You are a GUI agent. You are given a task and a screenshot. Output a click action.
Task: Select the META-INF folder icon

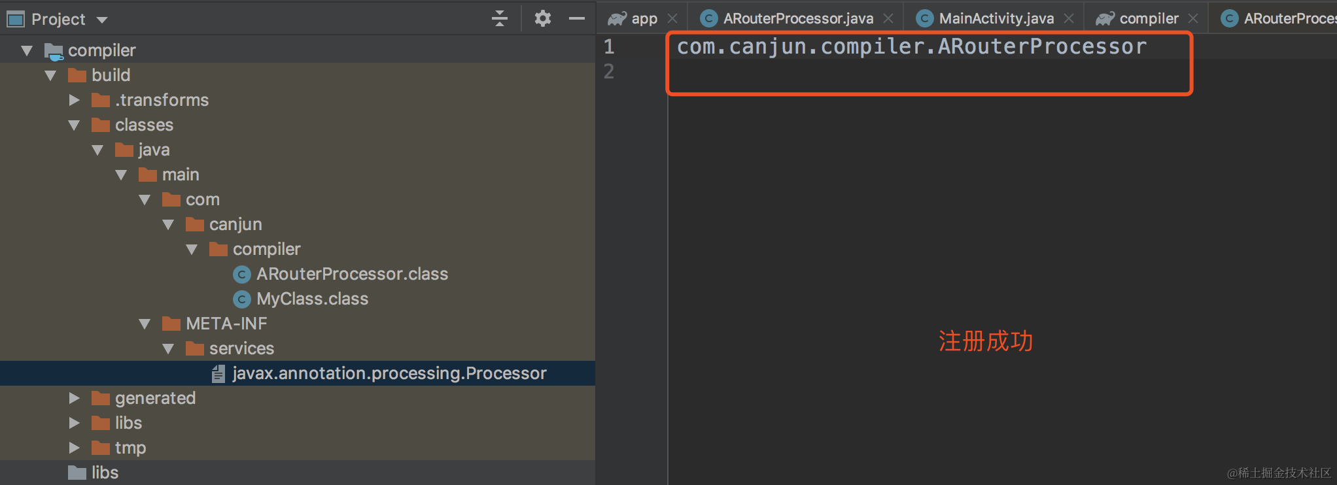pyautogui.click(x=171, y=324)
